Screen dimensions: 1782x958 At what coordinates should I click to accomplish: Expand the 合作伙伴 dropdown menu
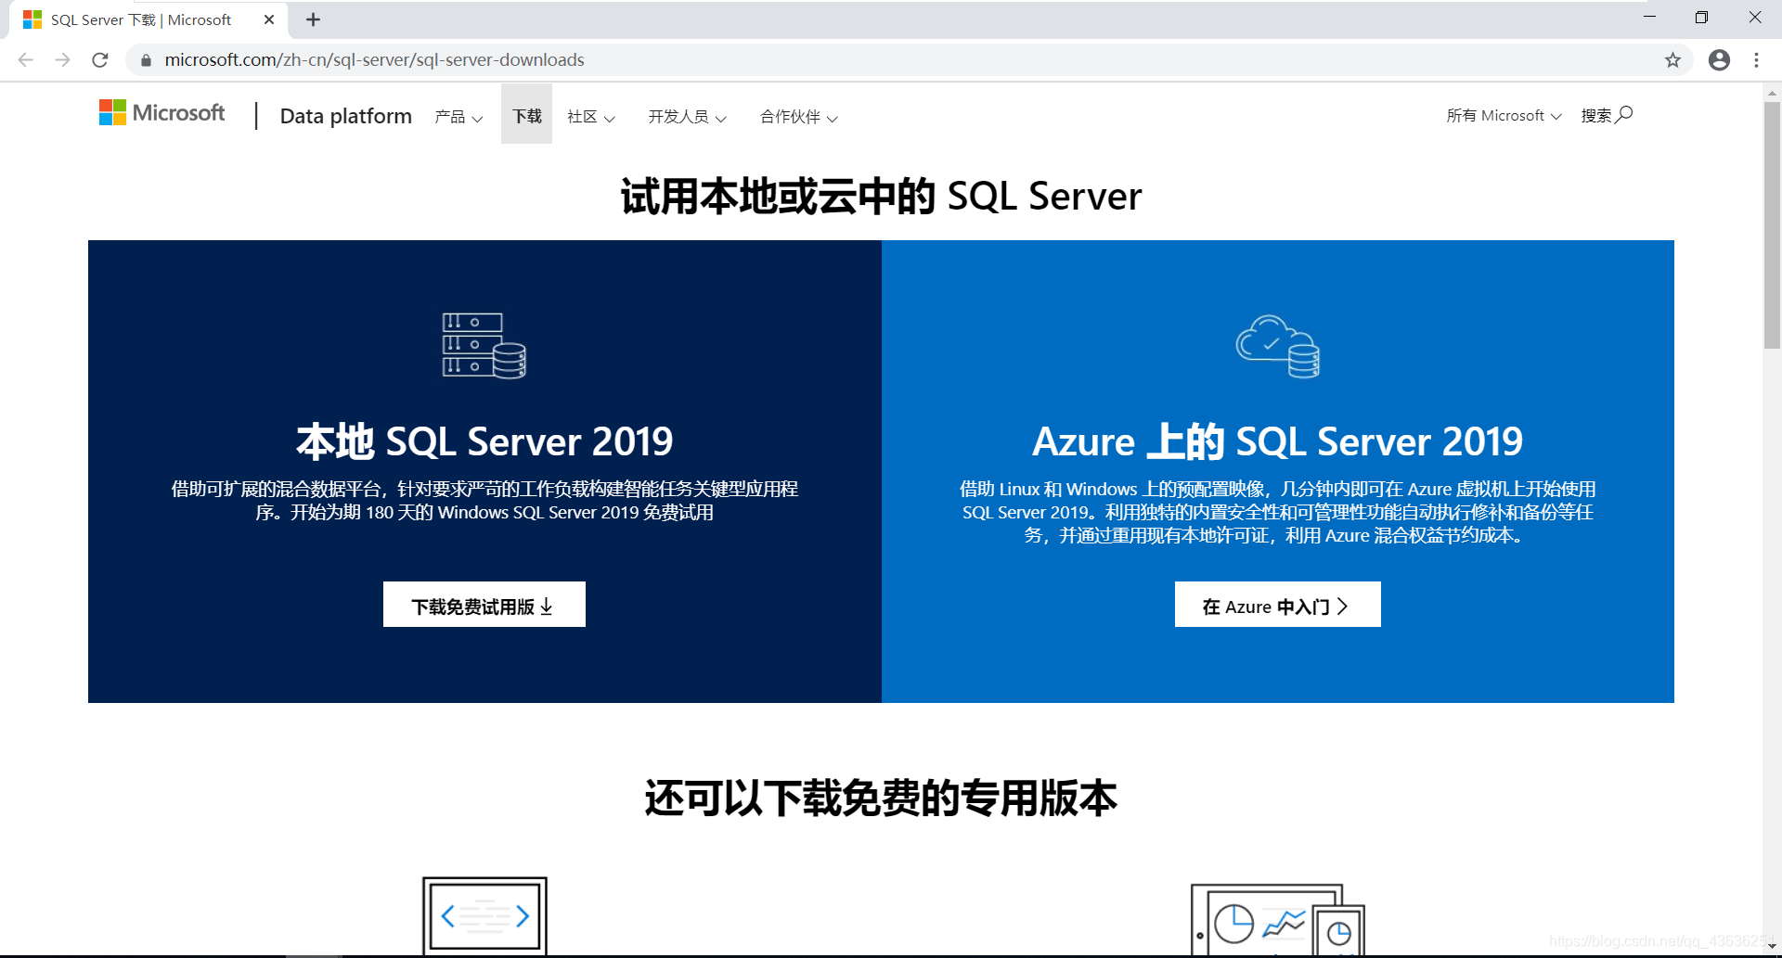799,117
